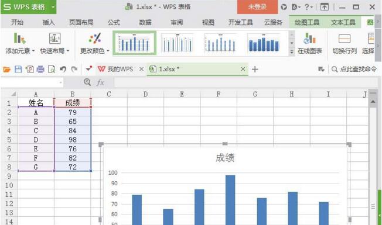Click the tallest chart bar (98)

(x=230, y=200)
